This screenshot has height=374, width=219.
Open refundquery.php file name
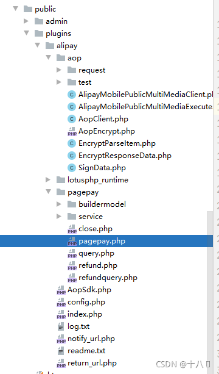[x=108, y=278]
